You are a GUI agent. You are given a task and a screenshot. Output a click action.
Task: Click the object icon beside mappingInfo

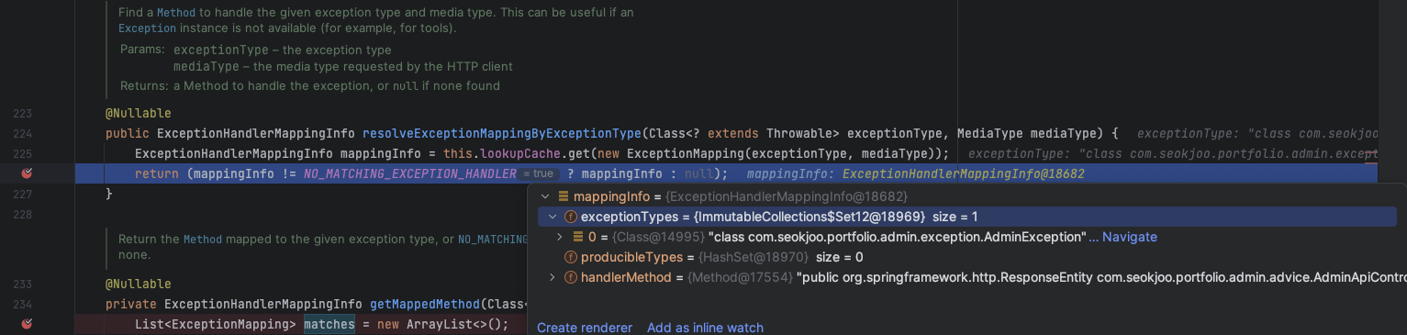click(563, 196)
